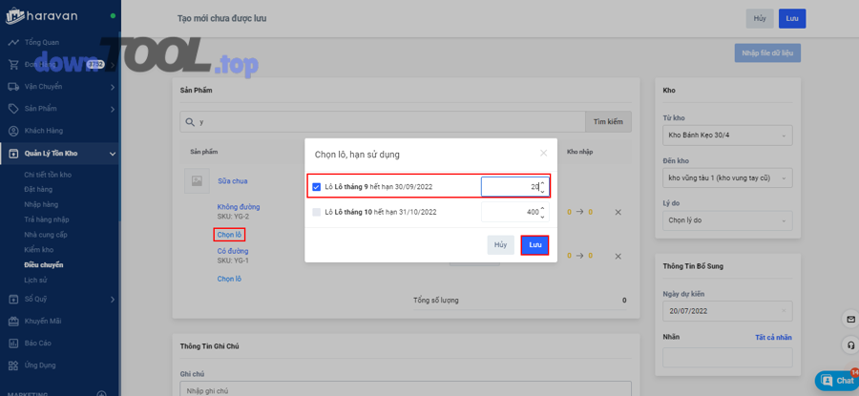Viewport: 859px width, 396px height.
Task: Click the Sản Phẩm tag icon
Action: point(13,109)
